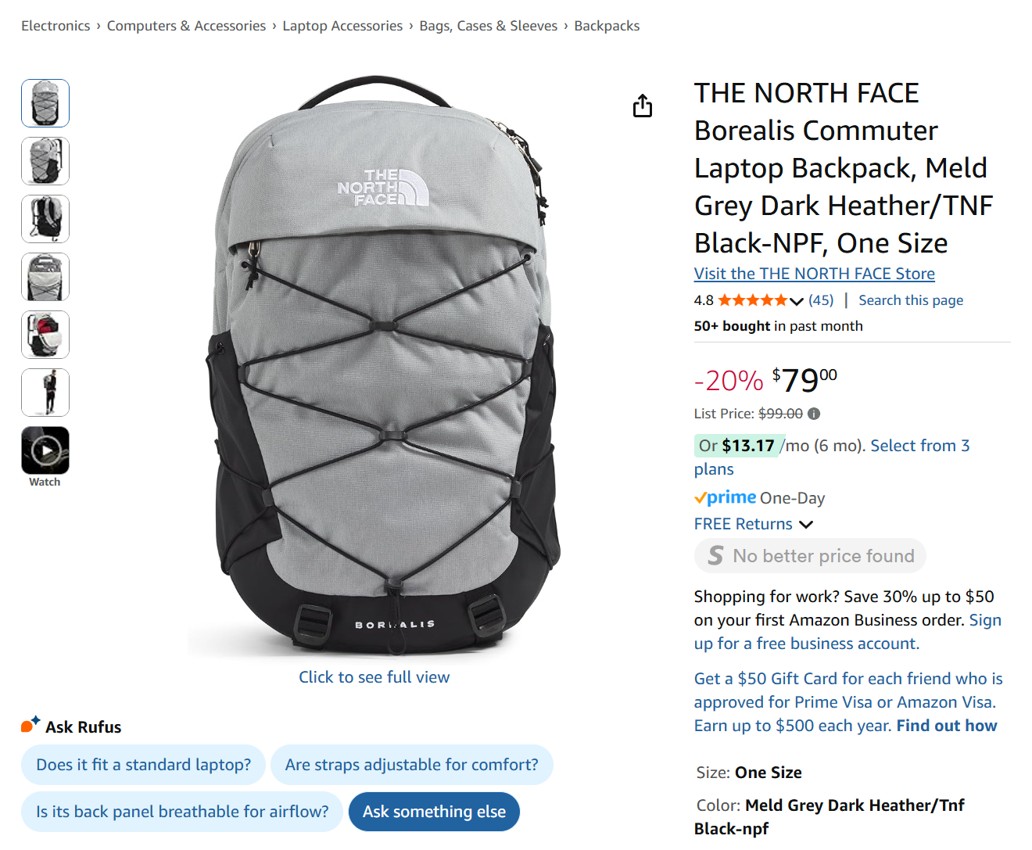Screen dimensions: 1032x850
Task: Click 'Click to see full view'
Action: pos(374,676)
